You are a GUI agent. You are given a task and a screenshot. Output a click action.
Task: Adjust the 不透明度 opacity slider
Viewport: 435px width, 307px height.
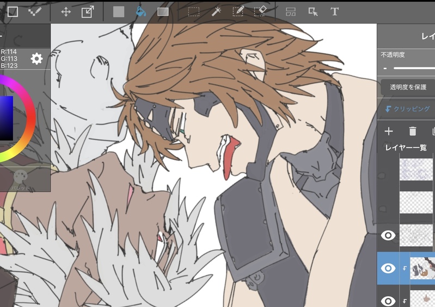pyautogui.click(x=414, y=68)
